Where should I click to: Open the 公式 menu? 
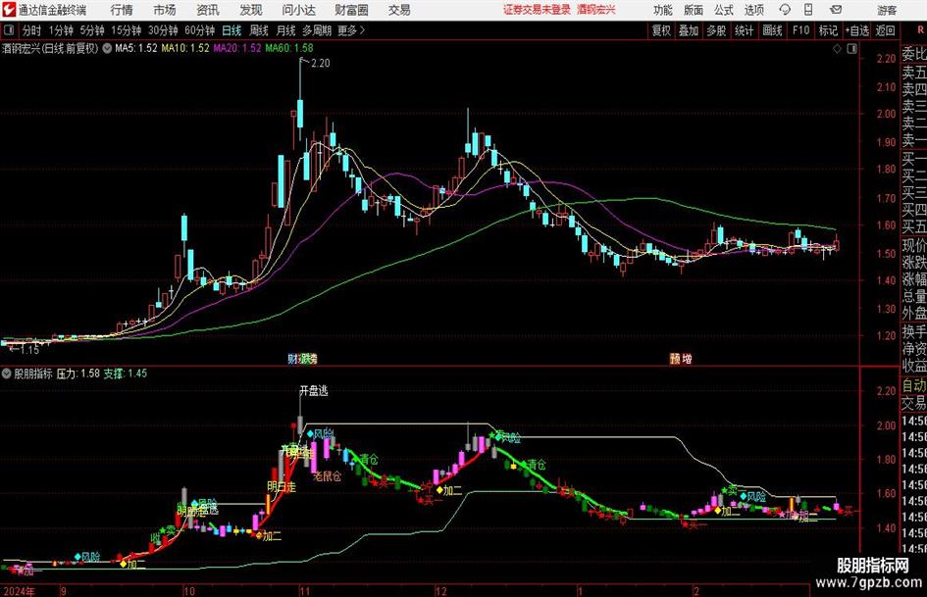click(x=723, y=10)
